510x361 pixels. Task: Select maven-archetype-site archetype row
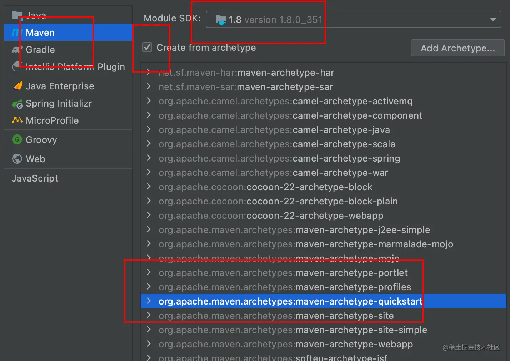click(324, 315)
